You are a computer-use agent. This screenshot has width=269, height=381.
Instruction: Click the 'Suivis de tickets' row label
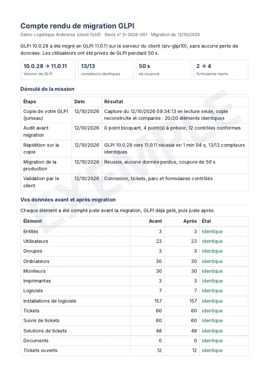point(41,321)
